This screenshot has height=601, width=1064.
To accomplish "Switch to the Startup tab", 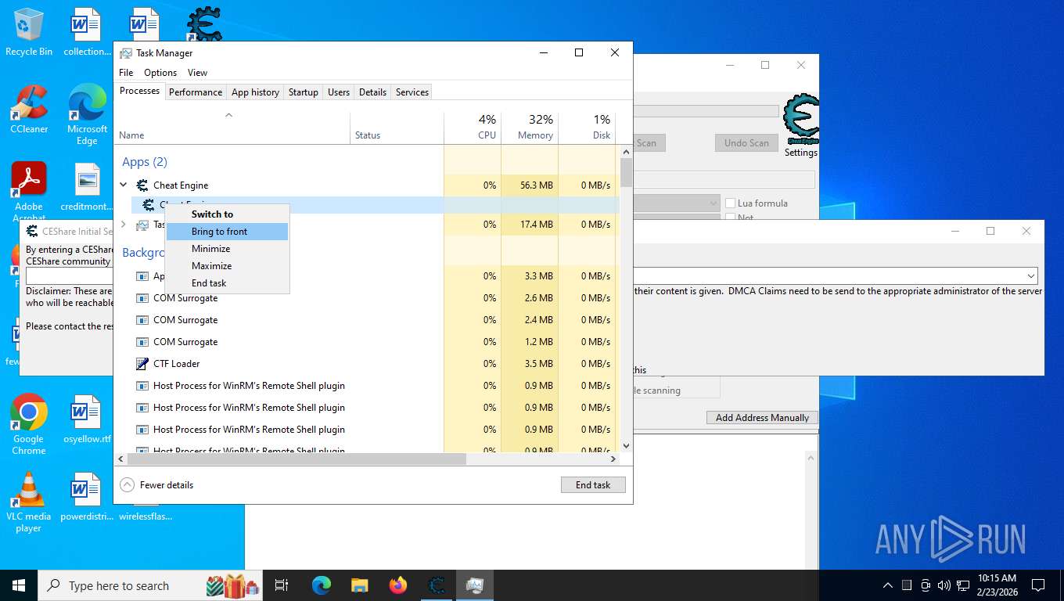I will pos(304,92).
